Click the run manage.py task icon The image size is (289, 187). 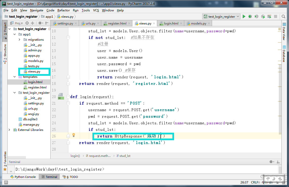(x=269, y=17)
